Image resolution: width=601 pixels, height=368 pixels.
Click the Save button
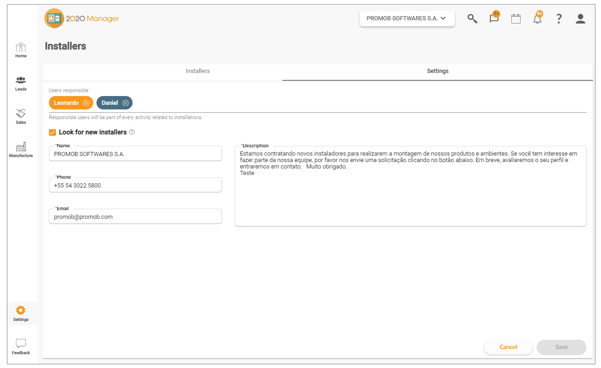pos(561,347)
